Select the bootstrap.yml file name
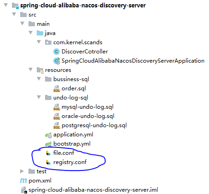The width and height of the screenshot is (209, 194). tap(72, 144)
